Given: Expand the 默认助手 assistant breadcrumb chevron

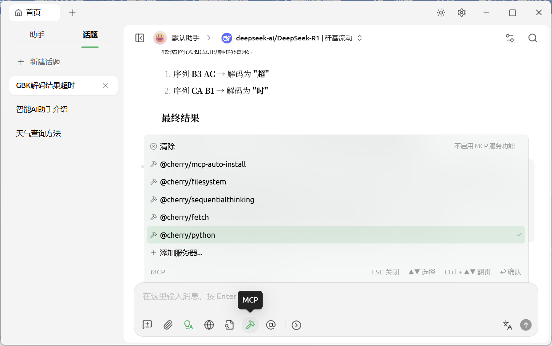Looking at the screenshot, I should tap(208, 38).
